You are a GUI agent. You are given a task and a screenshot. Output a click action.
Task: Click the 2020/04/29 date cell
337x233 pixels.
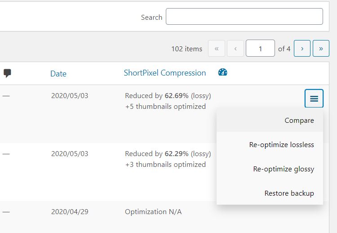(x=70, y=212)
